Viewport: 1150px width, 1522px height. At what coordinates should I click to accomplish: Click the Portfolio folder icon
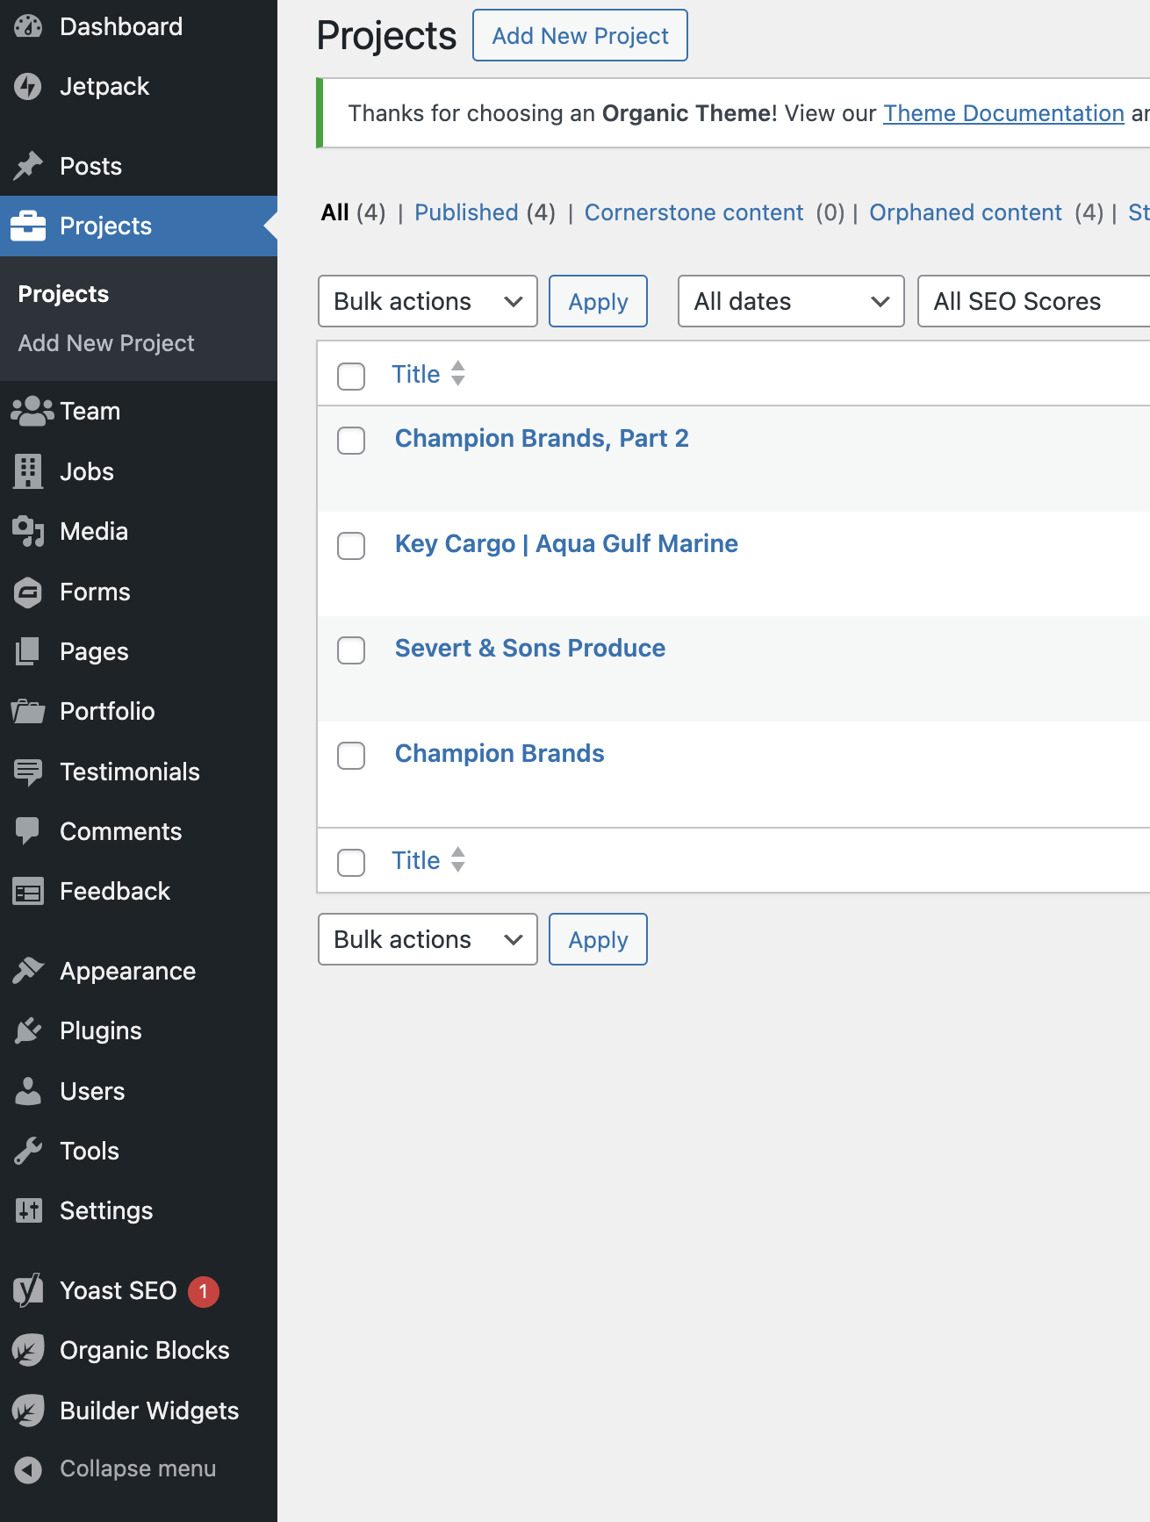point(28,711)
